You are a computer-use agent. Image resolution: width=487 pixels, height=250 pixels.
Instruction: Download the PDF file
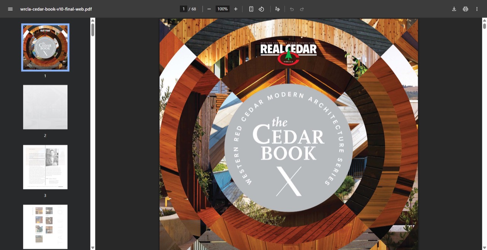pos(454,9)
